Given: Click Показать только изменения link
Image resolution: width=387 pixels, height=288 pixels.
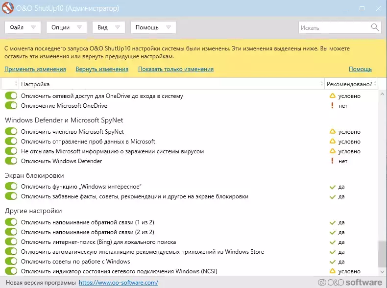Looking at the screenshot, I should coord(176,69).
